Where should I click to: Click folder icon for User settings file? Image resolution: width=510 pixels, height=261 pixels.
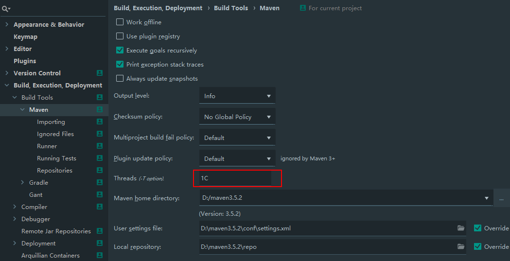[460, 228]
